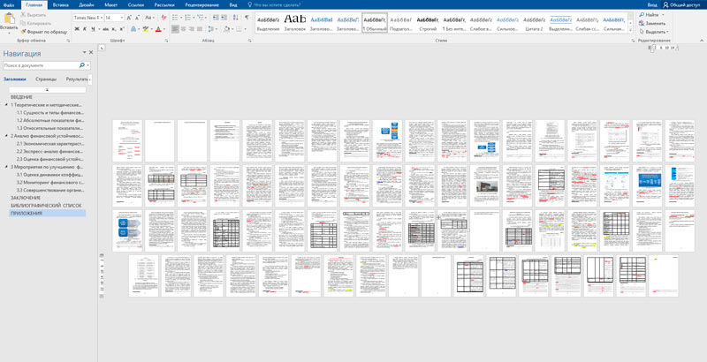Switch to the Макет ribbon tab
Screen dimensions: 707x362
[111, 5]
